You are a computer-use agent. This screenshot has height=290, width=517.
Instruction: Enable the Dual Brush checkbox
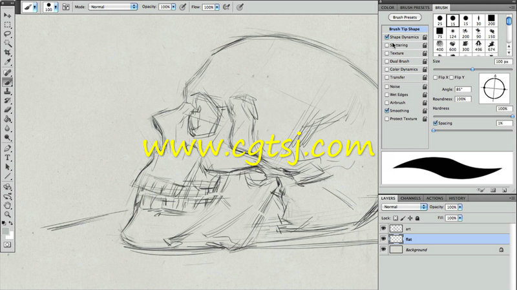coord(386,61)
